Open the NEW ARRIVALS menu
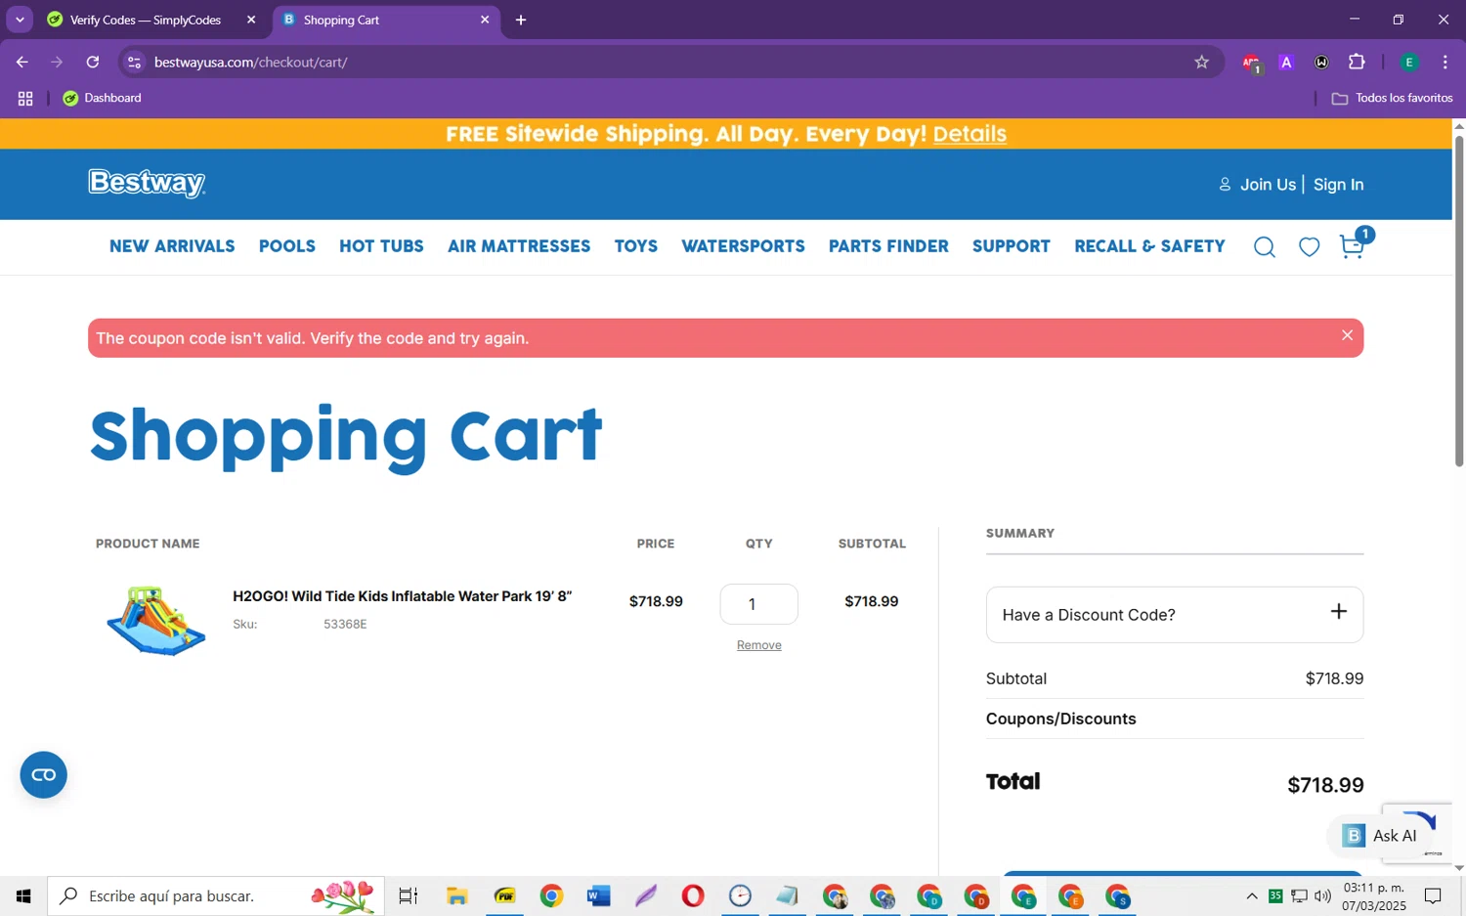The image size is (1466, 916). [x=172, y=246]
